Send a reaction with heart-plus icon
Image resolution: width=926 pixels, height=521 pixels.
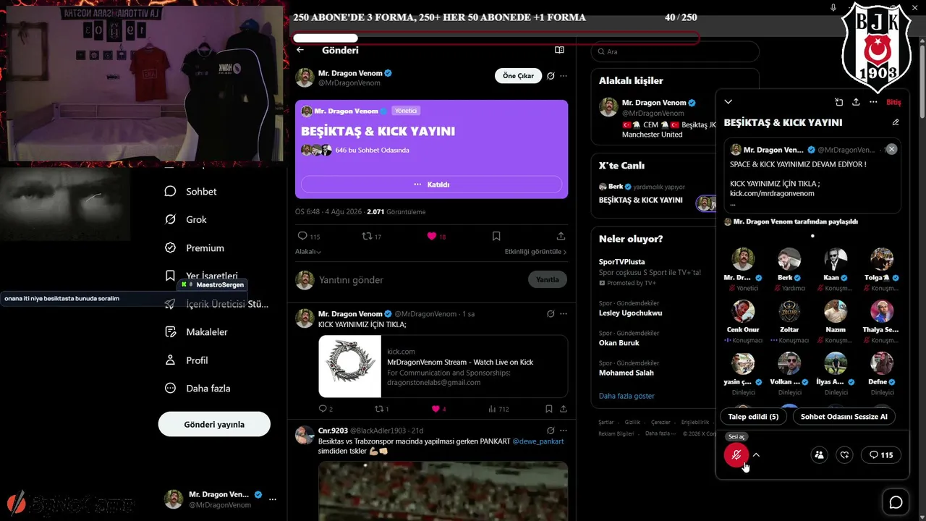click(844, 455)
